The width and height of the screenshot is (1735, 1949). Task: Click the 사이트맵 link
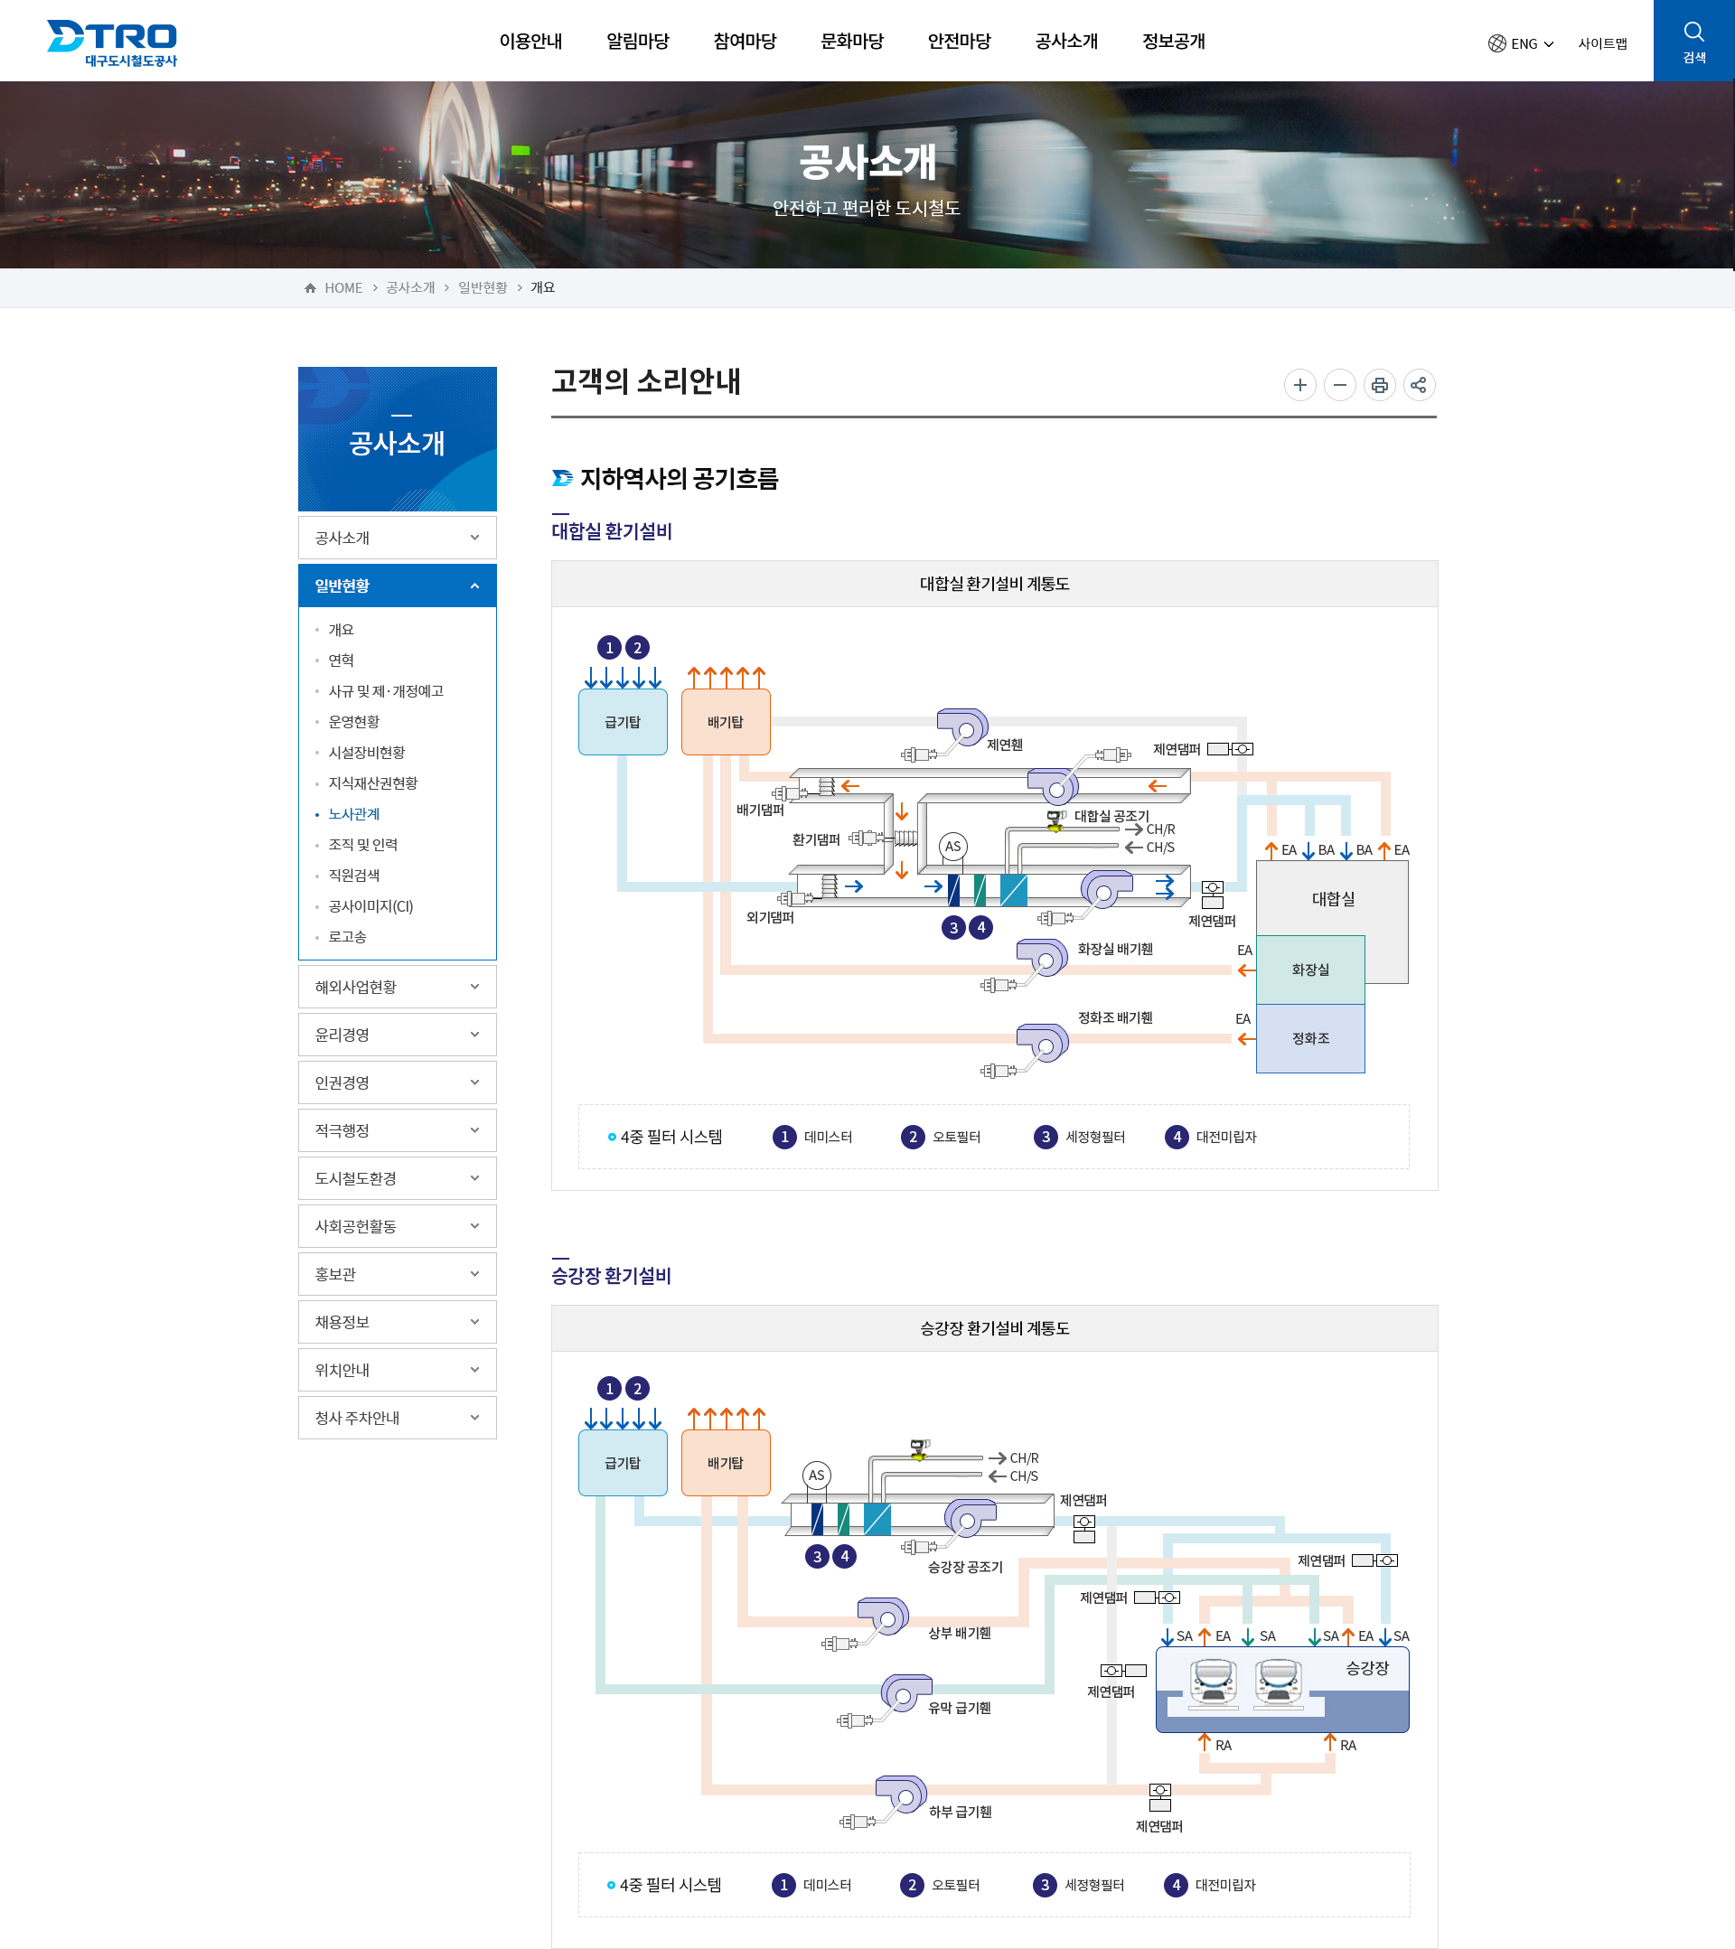(1601, 44)
